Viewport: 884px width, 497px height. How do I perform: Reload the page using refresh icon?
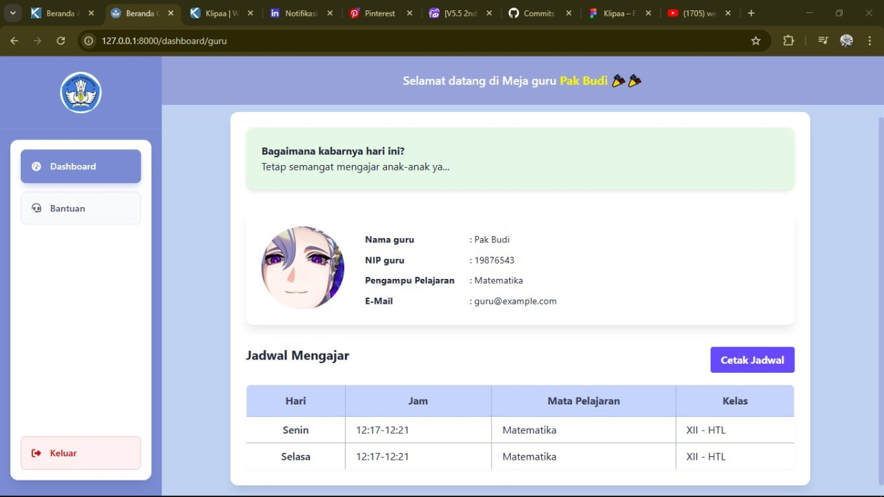tap(61, 41)
